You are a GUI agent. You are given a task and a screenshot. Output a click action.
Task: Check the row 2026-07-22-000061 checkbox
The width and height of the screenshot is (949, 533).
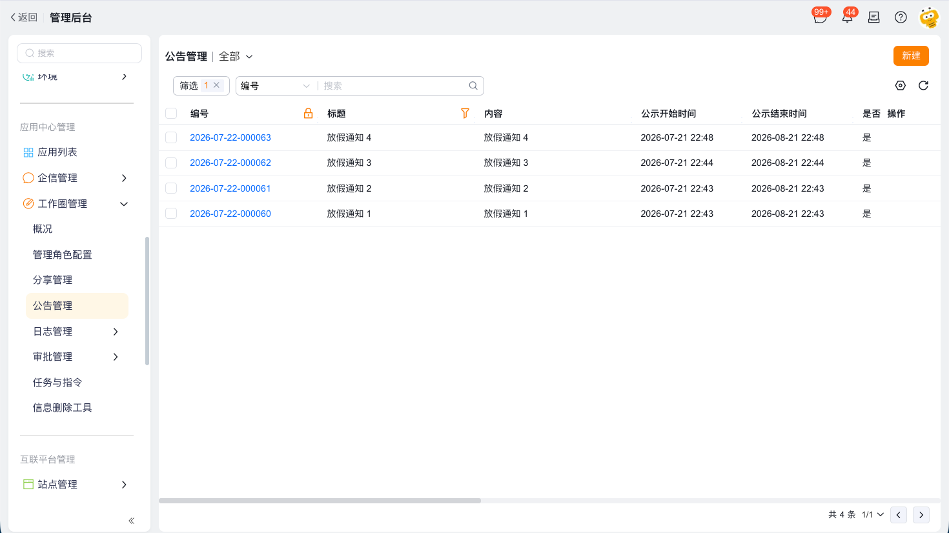click(x=171, y=188)
